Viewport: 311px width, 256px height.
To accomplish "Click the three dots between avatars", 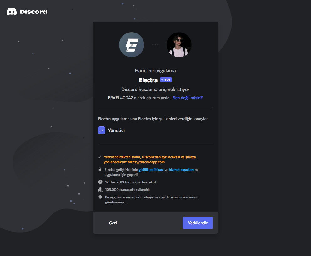I will [x=155, y=45].
